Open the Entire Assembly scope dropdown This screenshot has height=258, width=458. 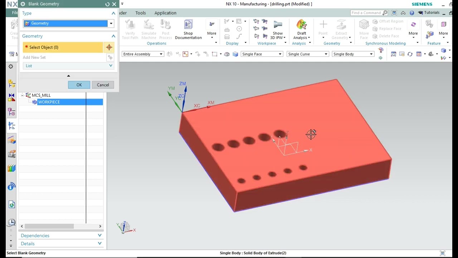pyautogui.click(x=143, y=54)
